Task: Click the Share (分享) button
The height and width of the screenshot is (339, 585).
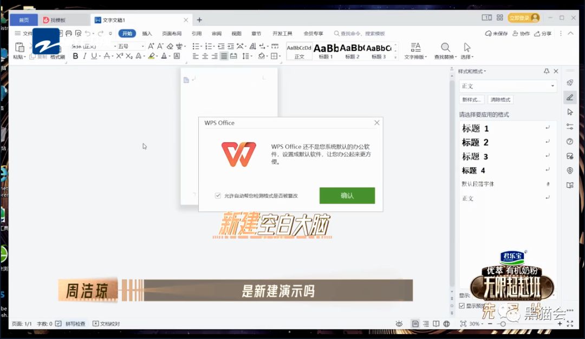Action: pos(543,34)
